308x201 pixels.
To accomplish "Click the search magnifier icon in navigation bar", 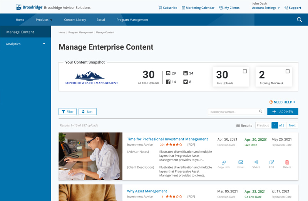I will pos(299,20).
